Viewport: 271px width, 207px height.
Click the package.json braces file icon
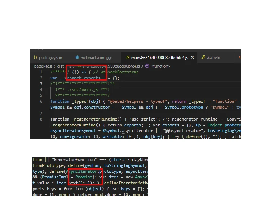point(35,57)
